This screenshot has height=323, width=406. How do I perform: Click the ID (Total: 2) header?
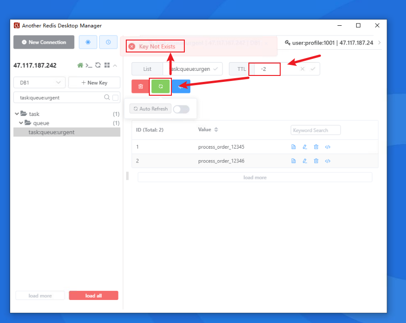[x=150, y=130]
